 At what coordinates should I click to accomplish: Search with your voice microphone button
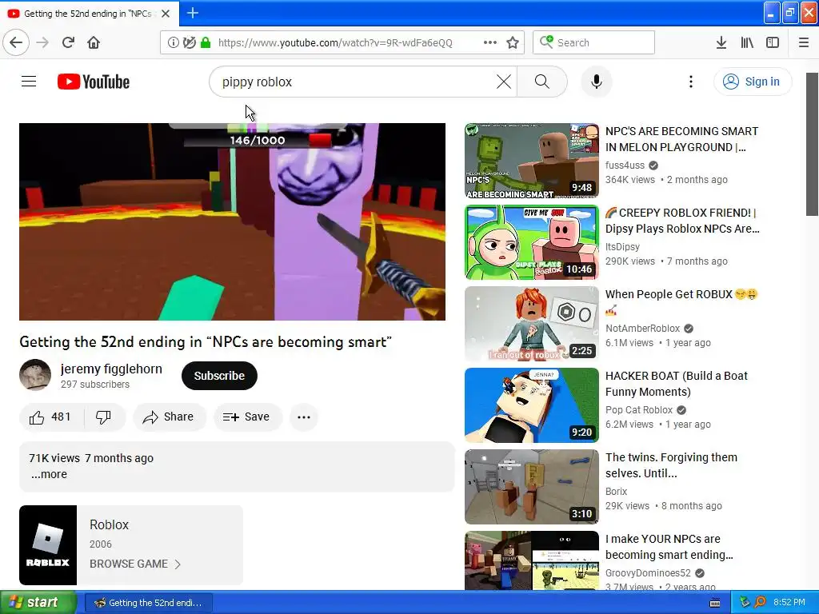pyautogui.click(x=597, y=82)
